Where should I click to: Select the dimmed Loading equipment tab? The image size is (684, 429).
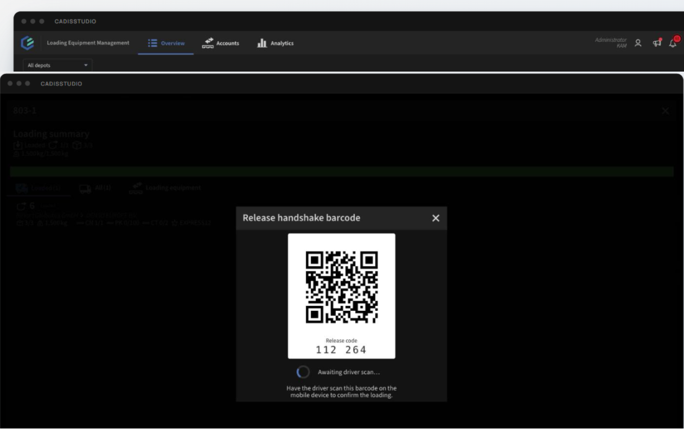165,188
